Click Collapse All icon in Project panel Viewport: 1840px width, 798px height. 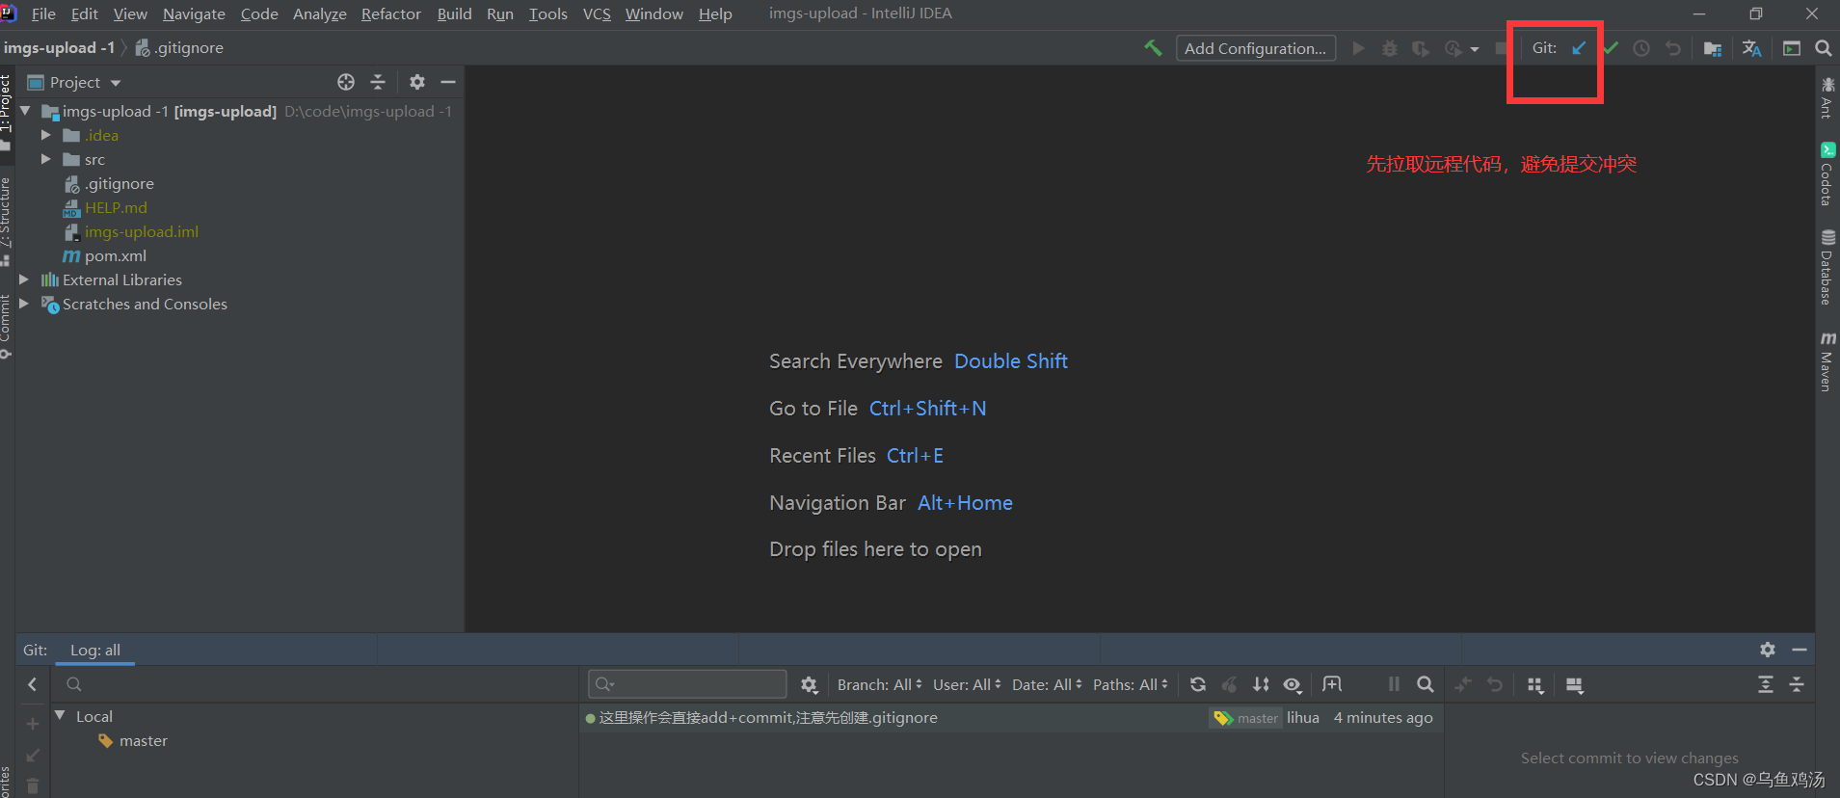pyautogui.click(x=378, y=82)
